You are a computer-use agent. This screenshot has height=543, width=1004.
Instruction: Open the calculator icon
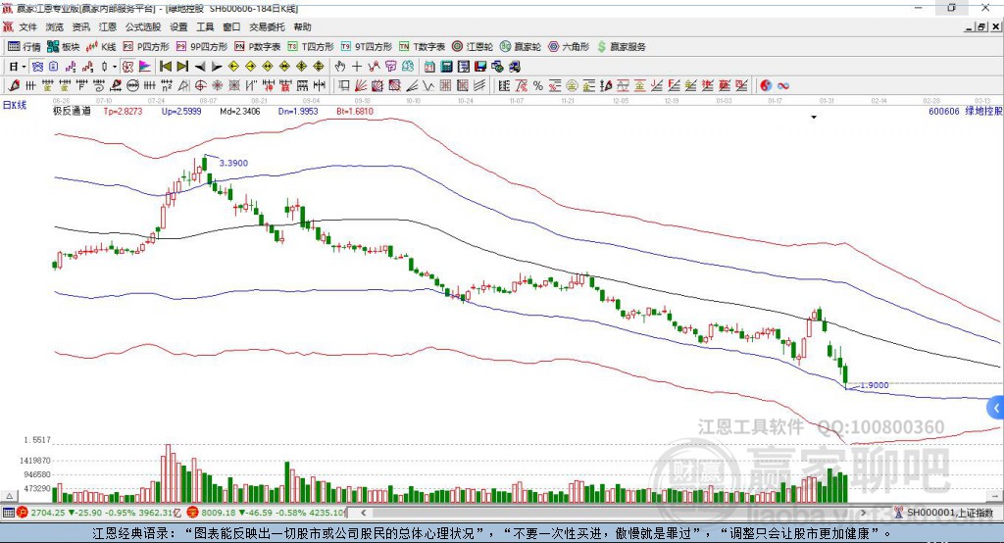[x=447, y=67]
